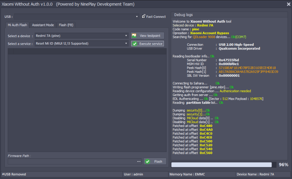Viewport: 292px width, 179px height.
Task: Click the Patched at offset 0xC480 line
Action: (192, 126)
